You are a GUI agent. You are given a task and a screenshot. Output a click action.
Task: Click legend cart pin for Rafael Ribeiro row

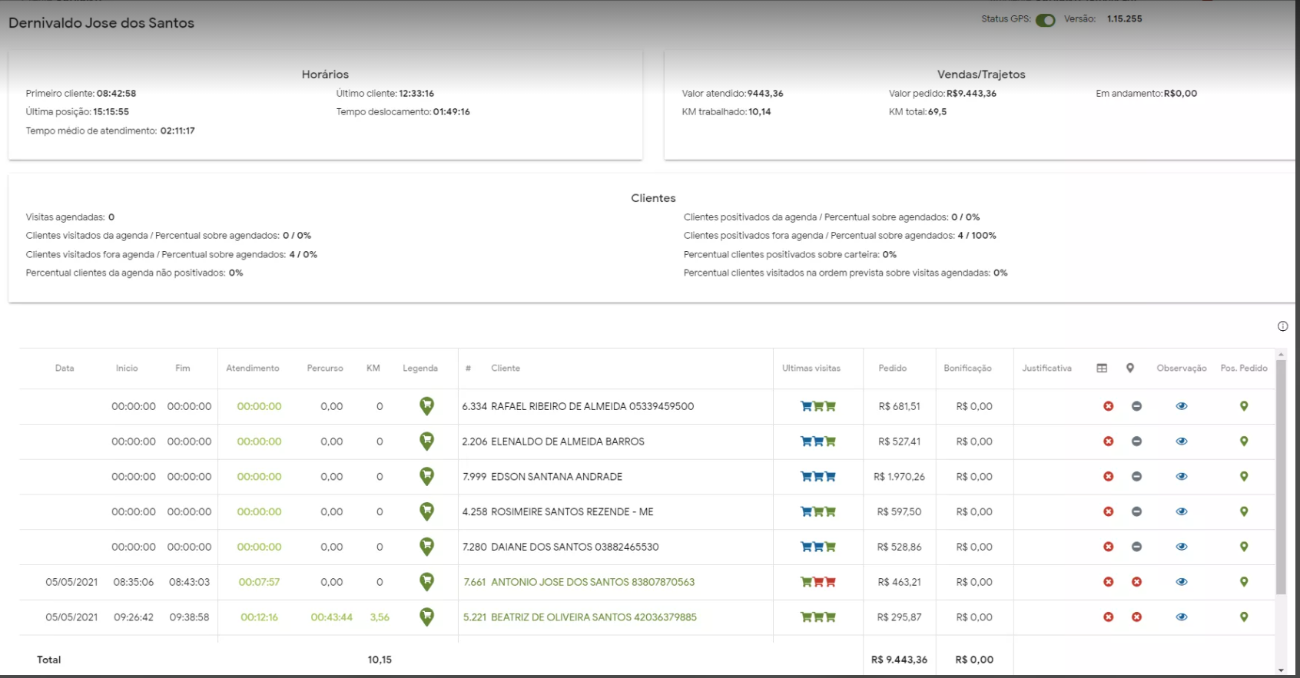(426, 406)
